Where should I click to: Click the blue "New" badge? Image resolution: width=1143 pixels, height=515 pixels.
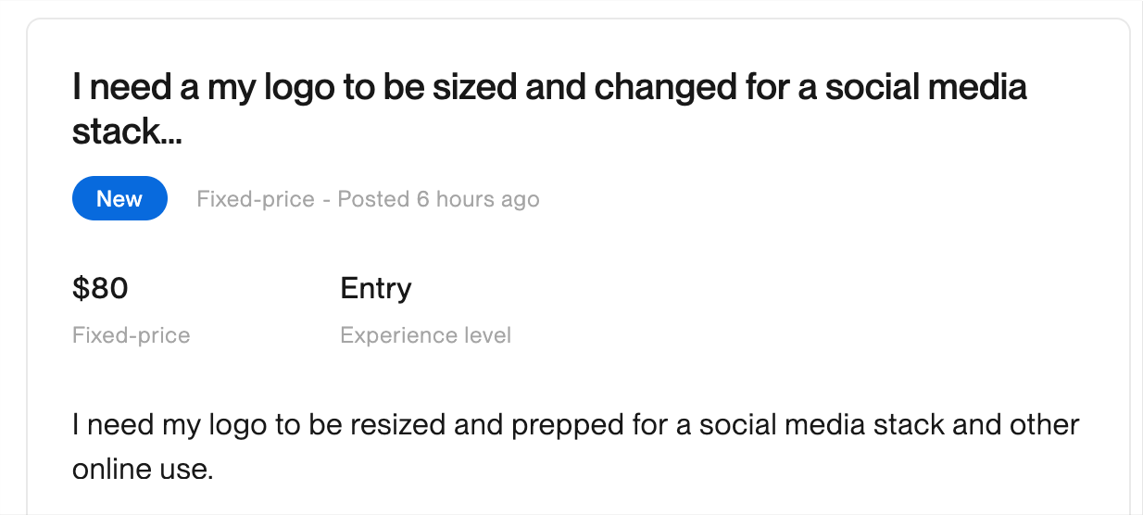click(x=119, y=199)
